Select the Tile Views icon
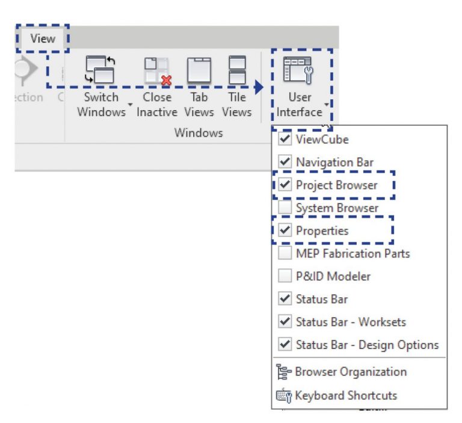Viewport: 462px width, 423px height. [237, 70]
